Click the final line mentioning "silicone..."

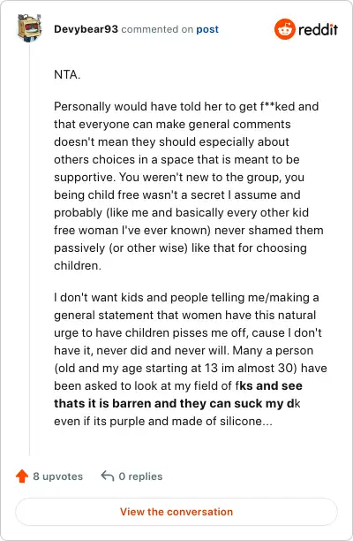click(163, 422)
